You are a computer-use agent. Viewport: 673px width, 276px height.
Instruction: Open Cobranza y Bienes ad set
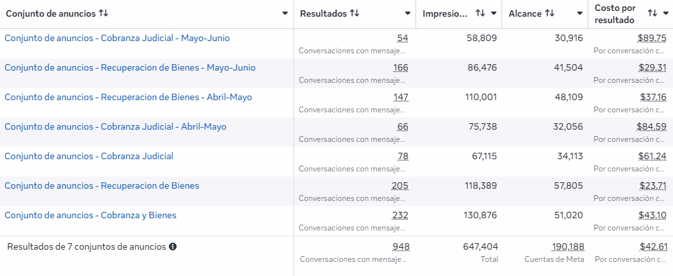[x=91, y=216]
